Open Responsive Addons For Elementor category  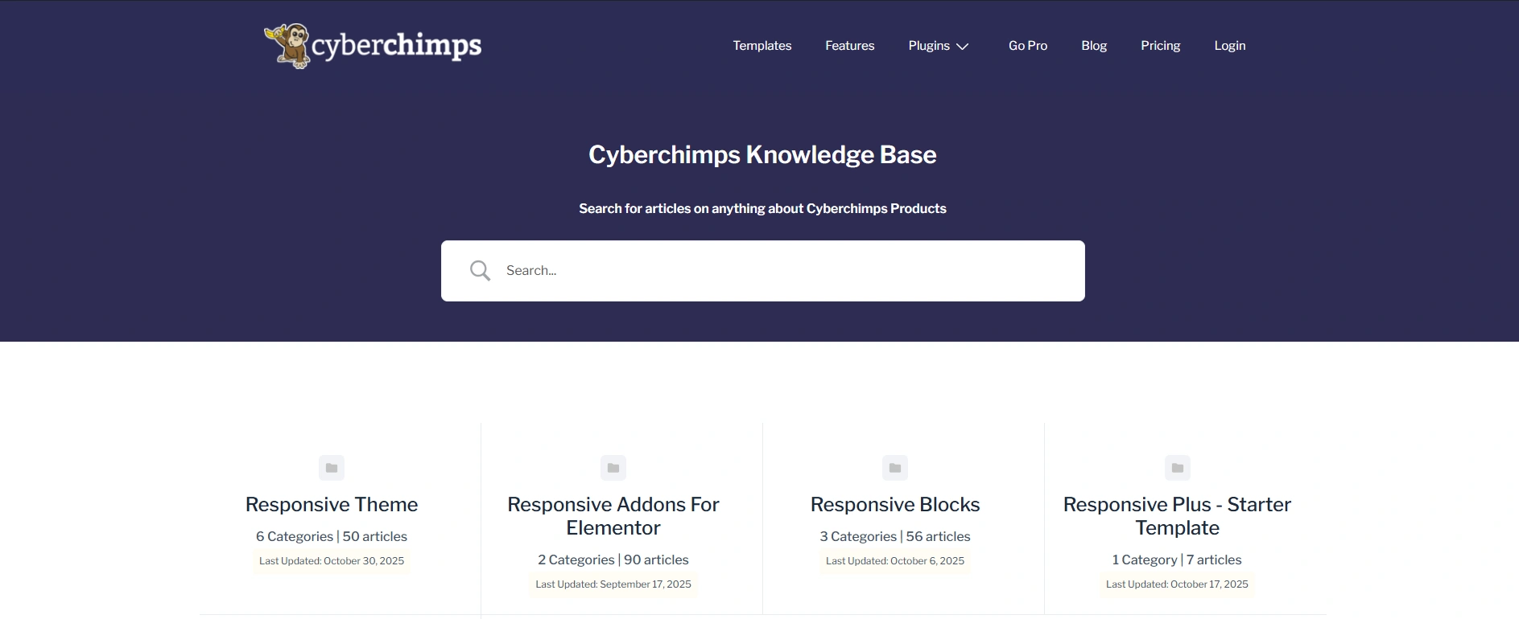[613, 516]
